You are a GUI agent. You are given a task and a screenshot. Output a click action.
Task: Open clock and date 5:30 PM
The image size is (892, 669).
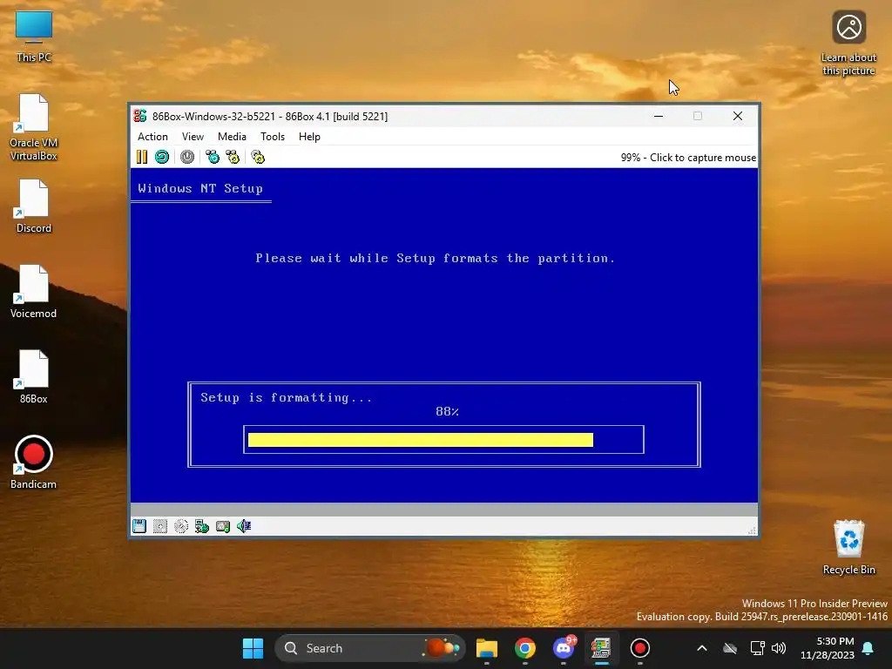coord(828,648)
